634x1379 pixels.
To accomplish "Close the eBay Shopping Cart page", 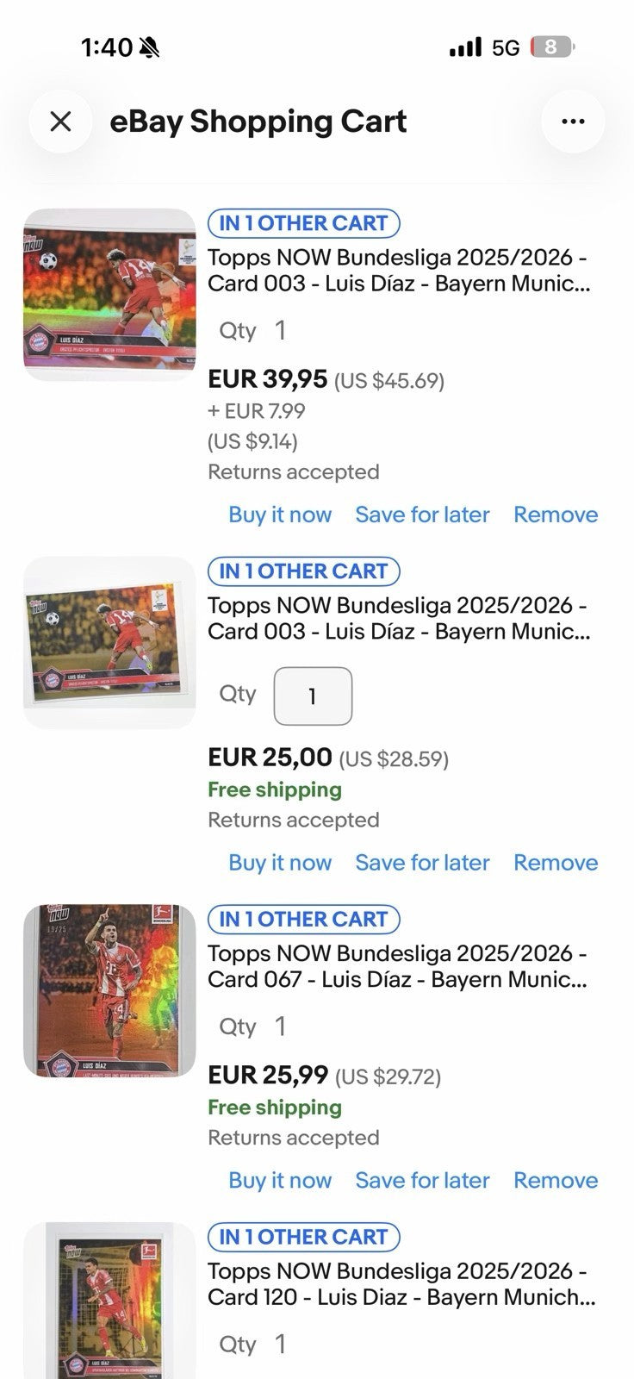I will [60, 122].
